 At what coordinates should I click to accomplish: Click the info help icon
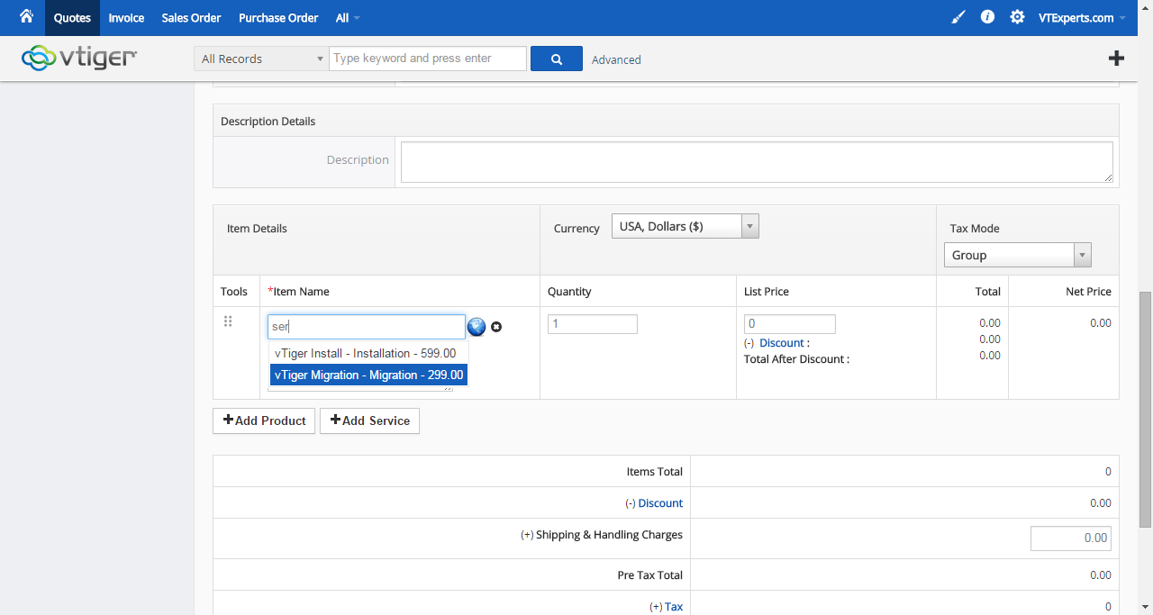(987, 17)
